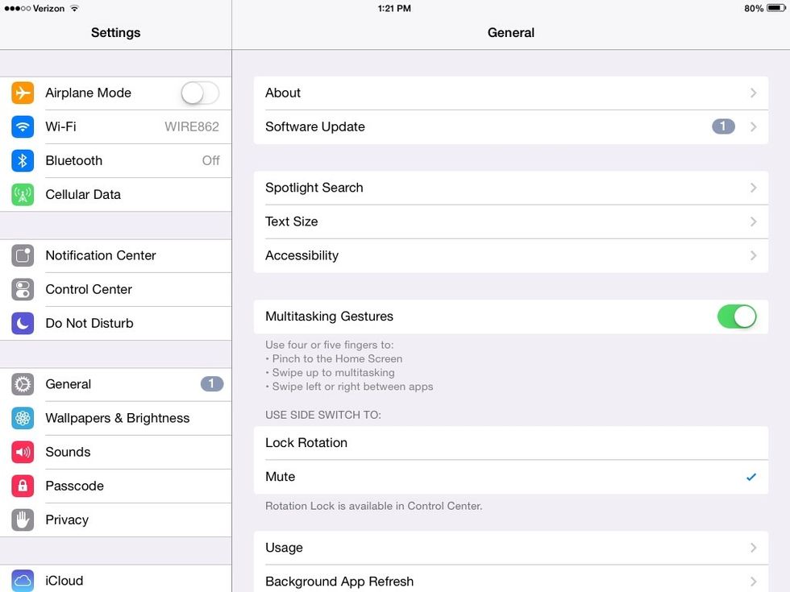Screen dimensions: 790x592
Task: Choose Lock Rotation for the side switch
Action: click(x=511, y=443)
